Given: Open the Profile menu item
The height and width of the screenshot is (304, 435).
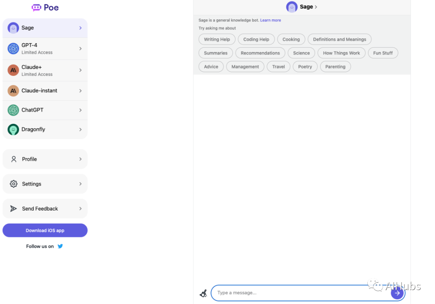Looking at the screenshot, I should [x=45, y=159].
